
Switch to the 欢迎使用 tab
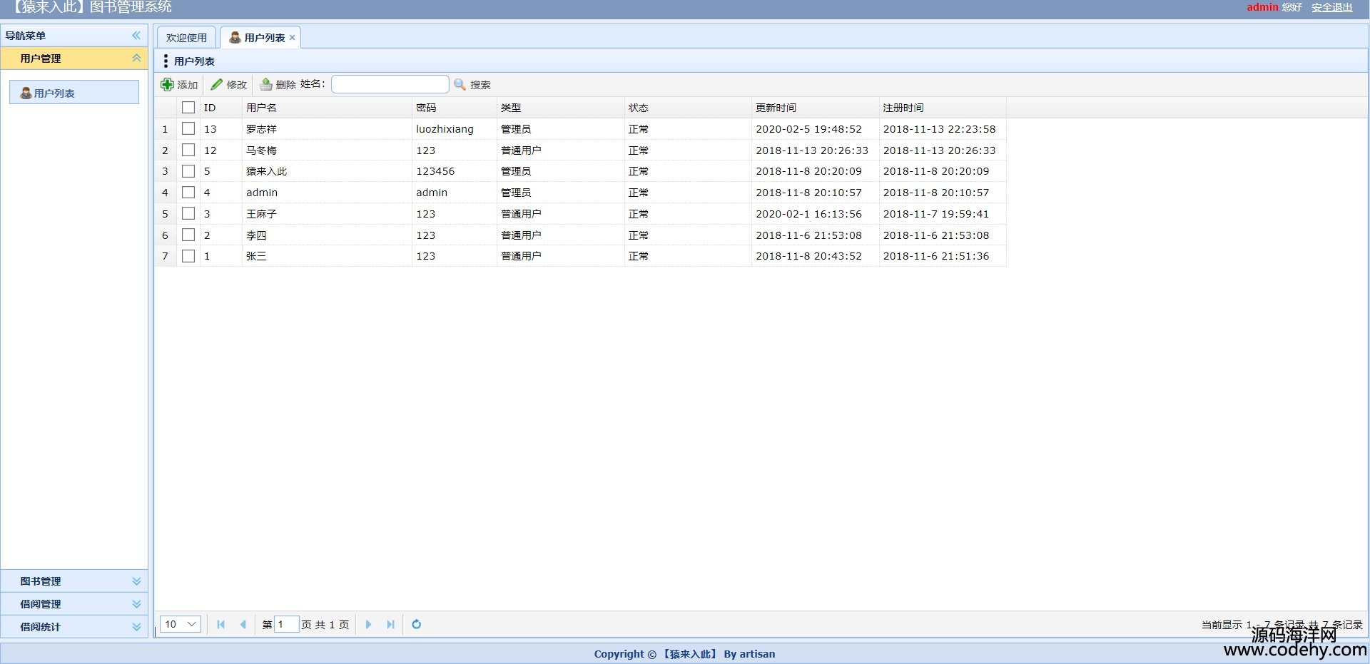pos(186,38)
